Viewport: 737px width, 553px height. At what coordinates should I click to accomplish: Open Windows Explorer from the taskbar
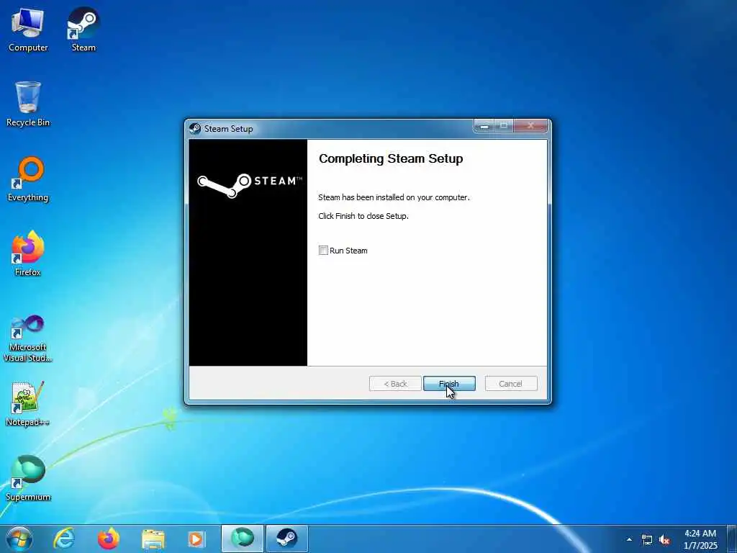point(153,539)
